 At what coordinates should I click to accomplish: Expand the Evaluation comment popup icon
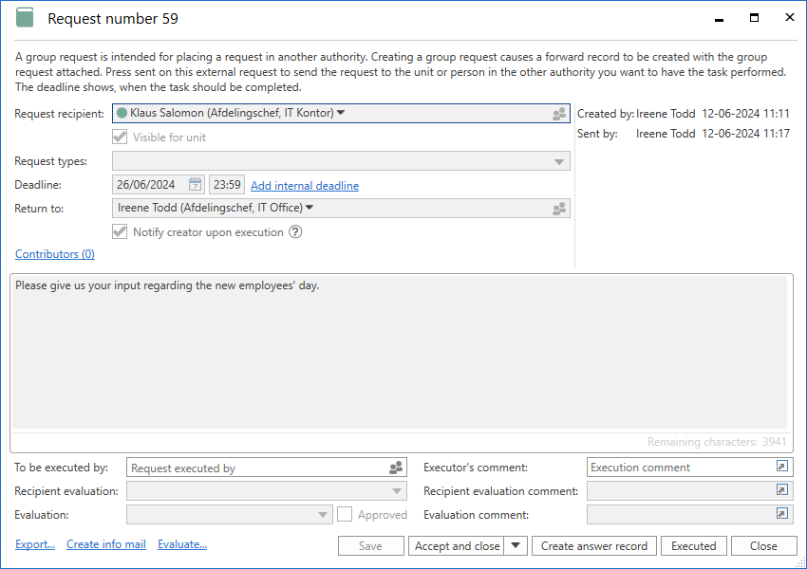click(781, 514)
